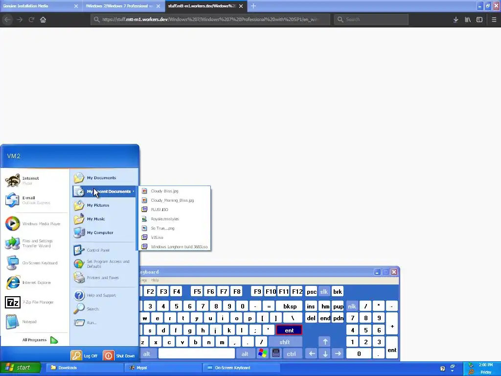
Task: Open the Run... dialog
Action: click(x=104, y=323)
